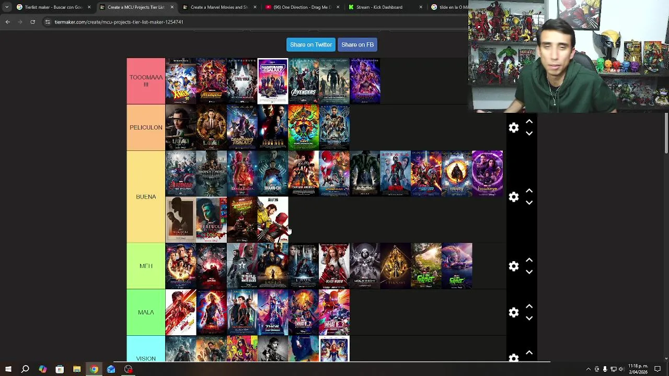This screenshot has height=376, width=669.
Task: Close the One Direction YouTube tab
Action: pos(338,7)
